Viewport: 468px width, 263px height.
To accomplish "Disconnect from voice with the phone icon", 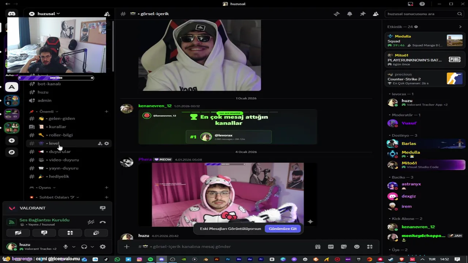I will tap(103, 222).
